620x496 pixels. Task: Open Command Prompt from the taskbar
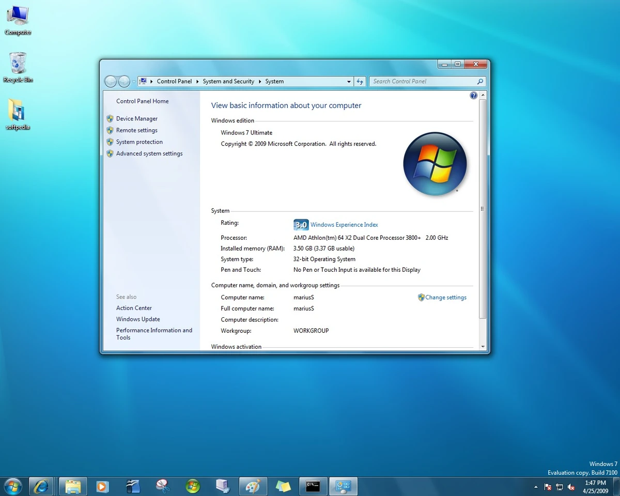(313, 486)
